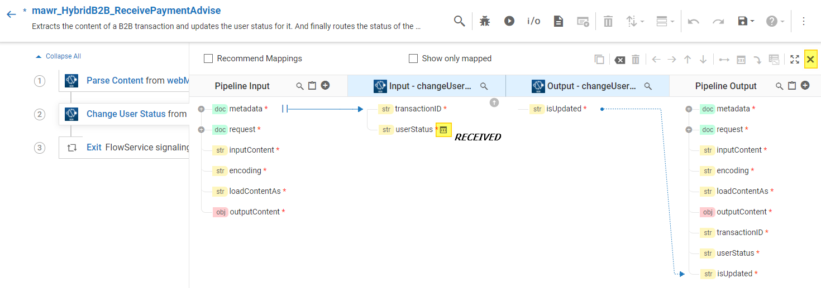Add a field to Pipeline Input
Image resolution: width=821 pixels, height=288 pixels.
(x=325, y=86)
